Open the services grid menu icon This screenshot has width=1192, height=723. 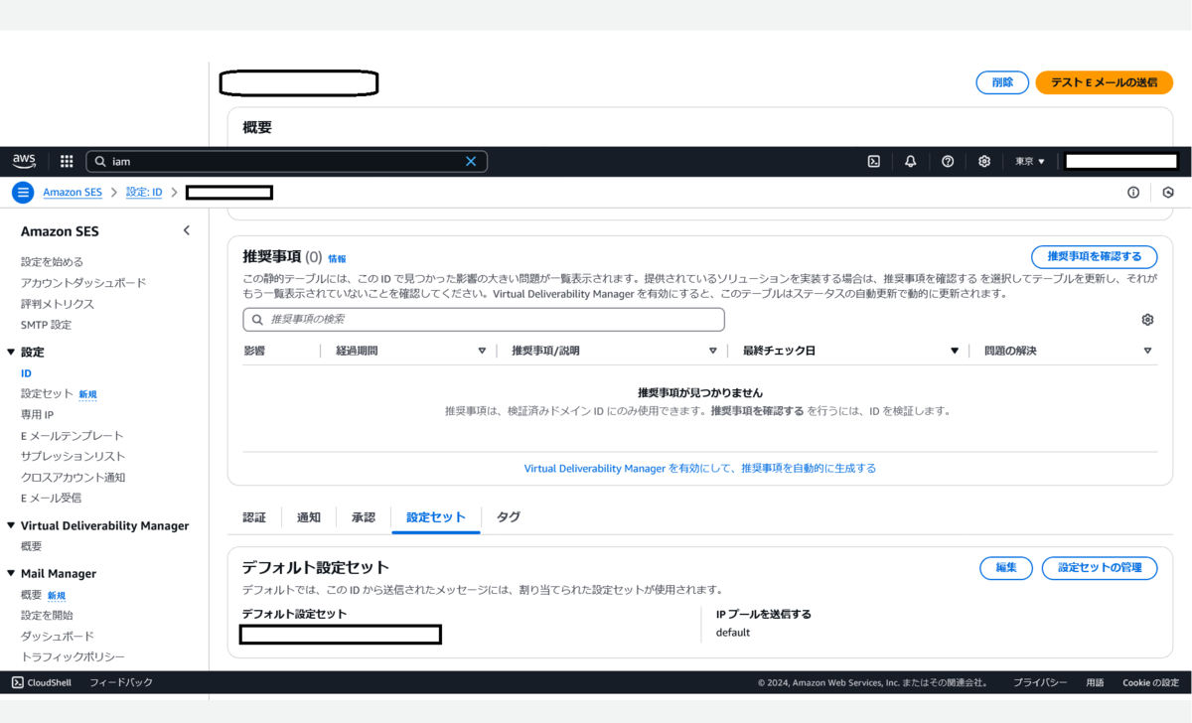tap(67, 161)
